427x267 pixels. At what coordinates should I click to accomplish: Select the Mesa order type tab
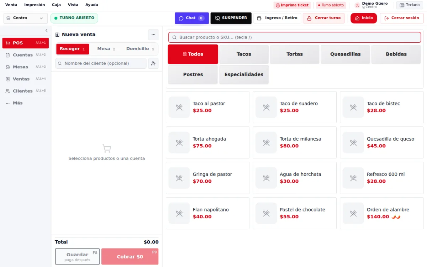(x=106, y=49)
